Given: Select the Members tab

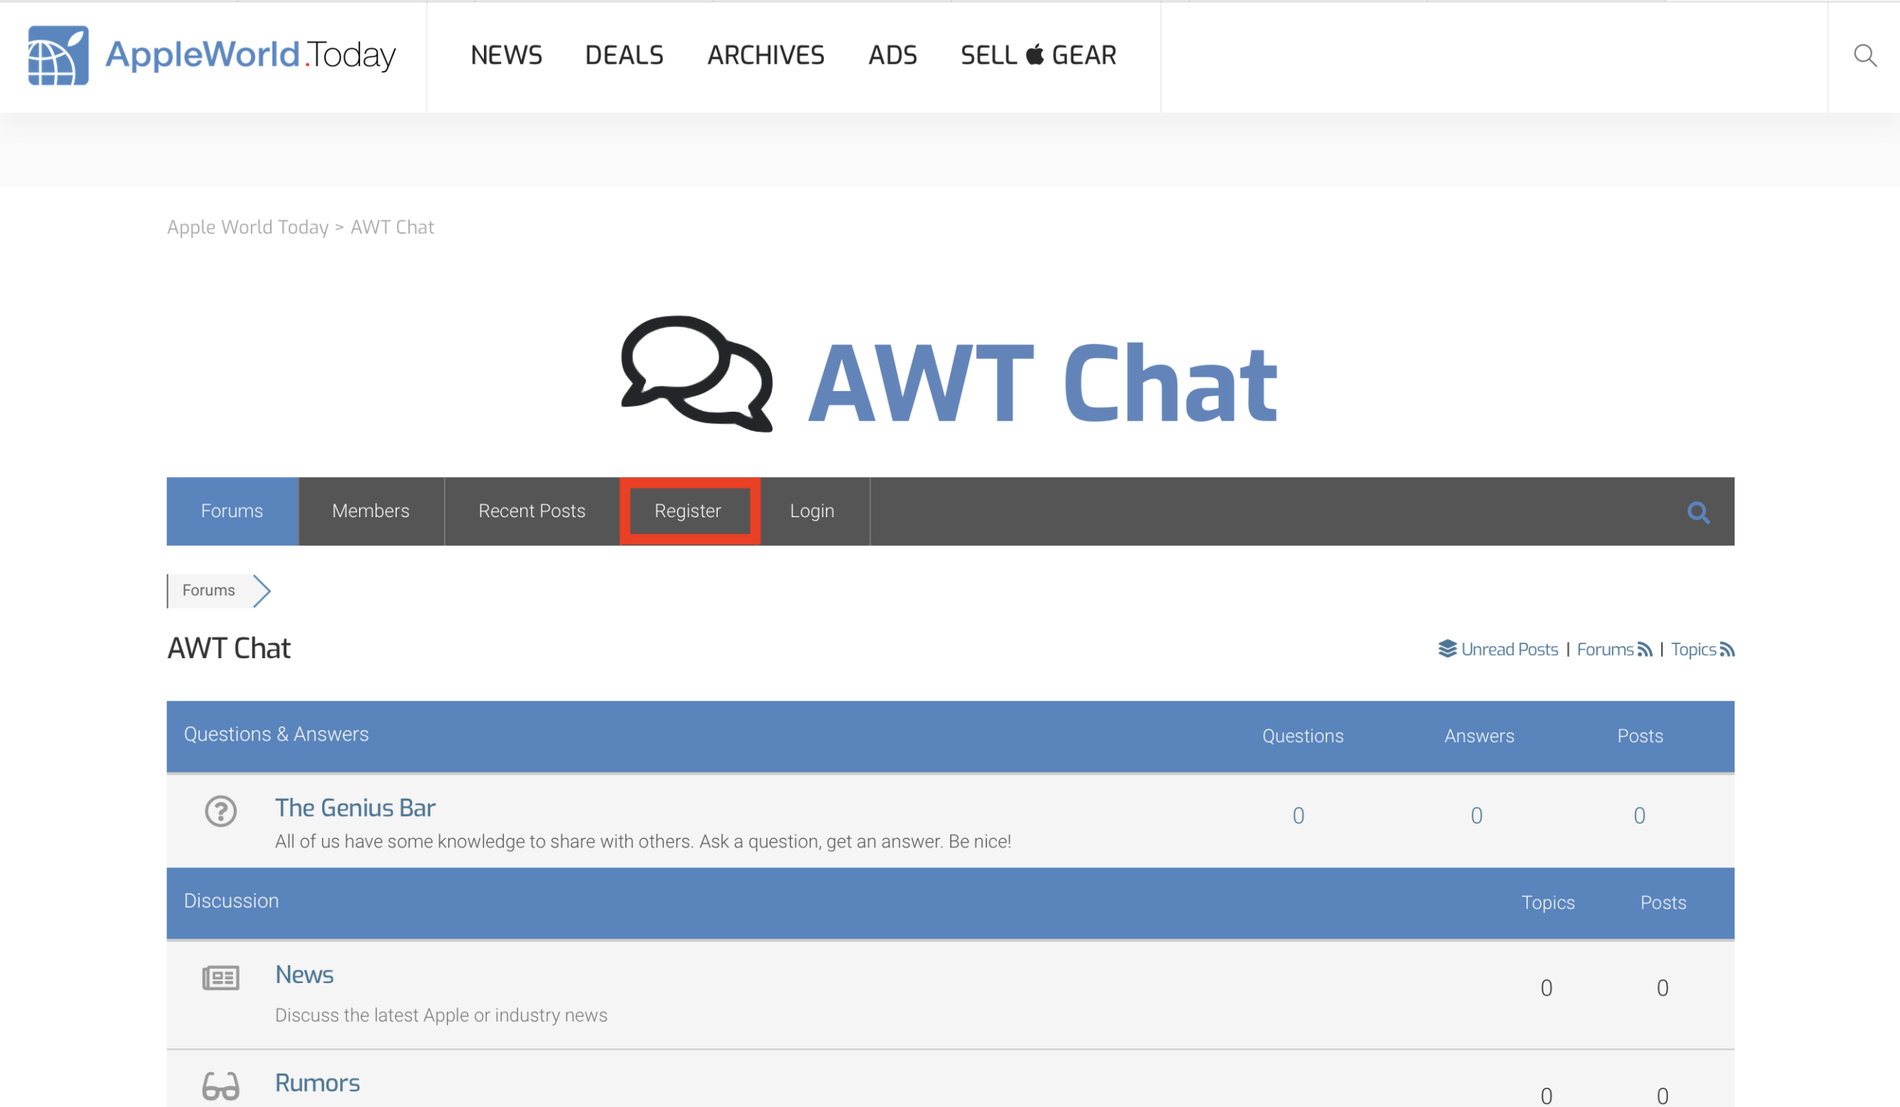Looking at the screenshot, I should click(371, 511).
